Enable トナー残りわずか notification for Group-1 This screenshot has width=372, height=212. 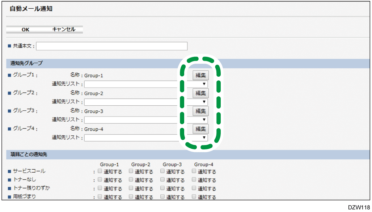click(100, 188)
